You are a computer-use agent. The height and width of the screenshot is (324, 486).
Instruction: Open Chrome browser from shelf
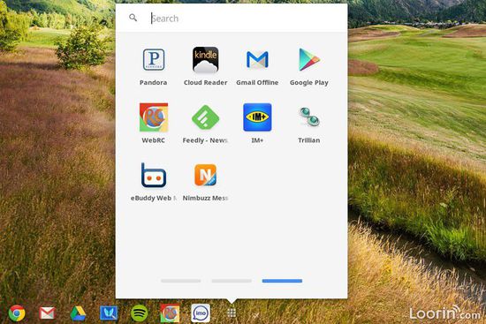17,313
